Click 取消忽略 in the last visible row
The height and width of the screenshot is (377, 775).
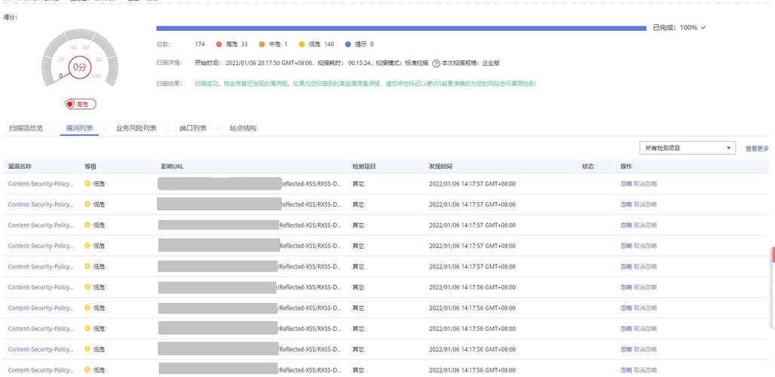point(645,370)
